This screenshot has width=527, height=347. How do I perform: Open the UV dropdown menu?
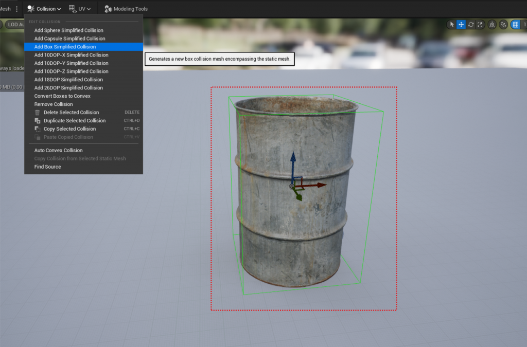pyautogui.click(x=80, y=9)
